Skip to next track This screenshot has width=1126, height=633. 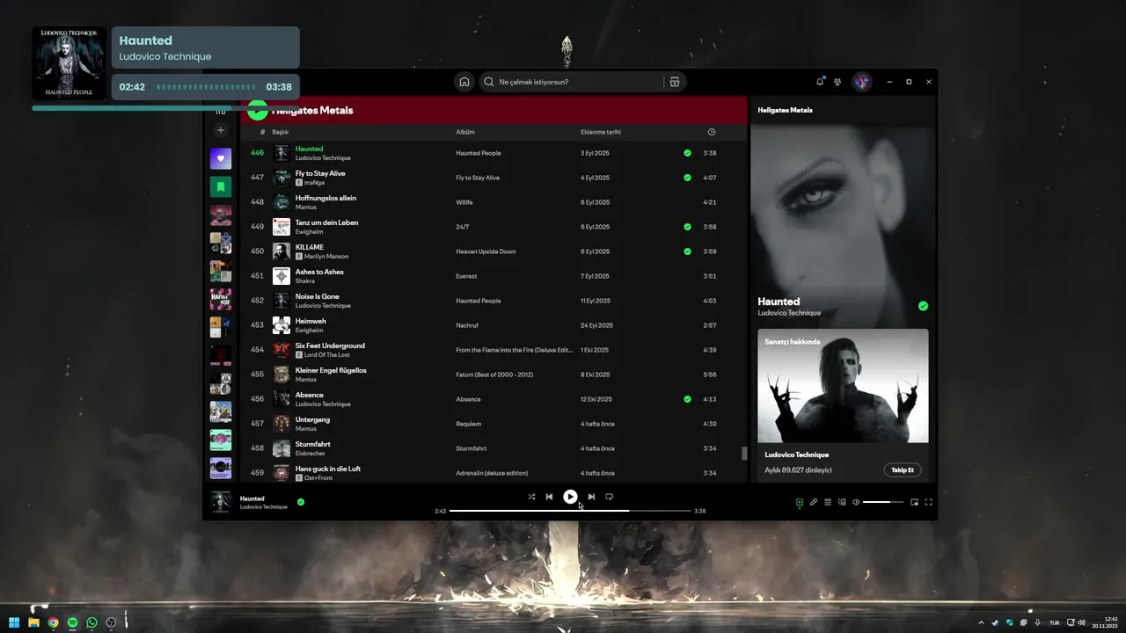591,497
